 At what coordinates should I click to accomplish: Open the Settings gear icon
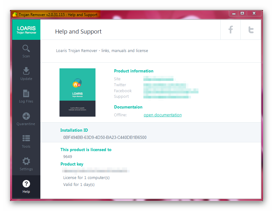(x=26, y=161)
